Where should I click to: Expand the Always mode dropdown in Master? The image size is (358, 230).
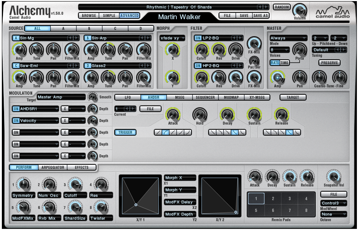(x=288, y=38)
